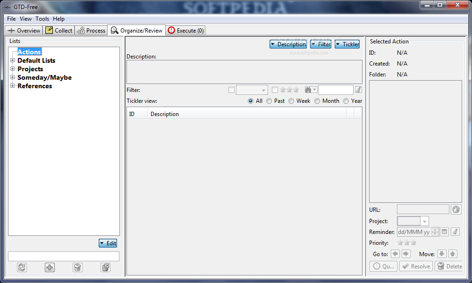
Task: Click the Qu... queue button
Action: point(383,266)
